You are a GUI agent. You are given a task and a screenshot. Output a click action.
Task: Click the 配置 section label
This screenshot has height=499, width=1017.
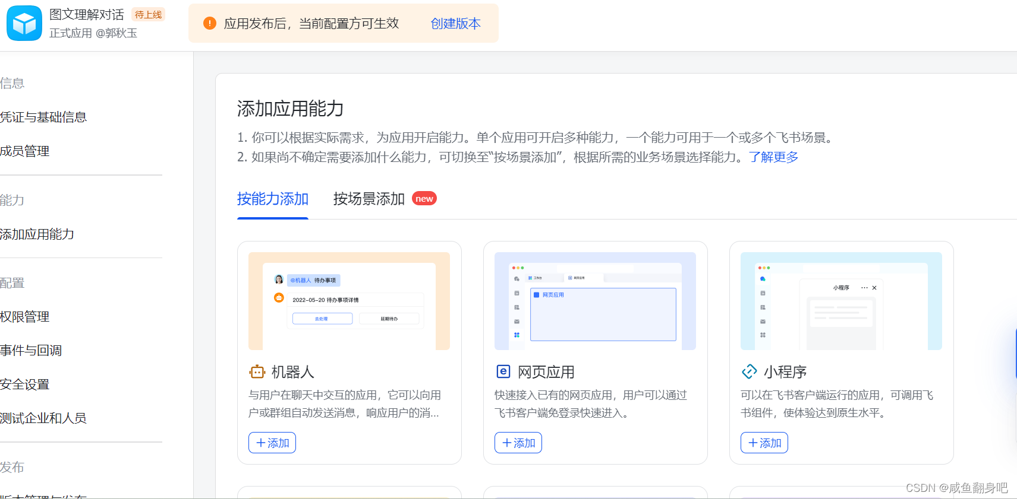[x=12, y=283]
